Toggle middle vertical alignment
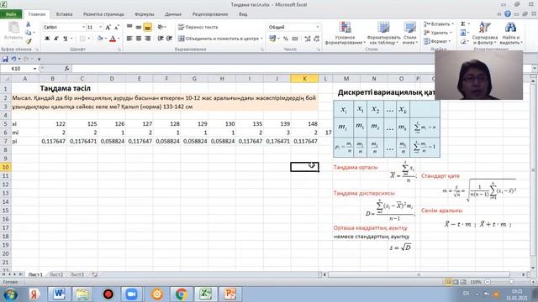This screenshot has width=538, height=302. coord(138,27)
